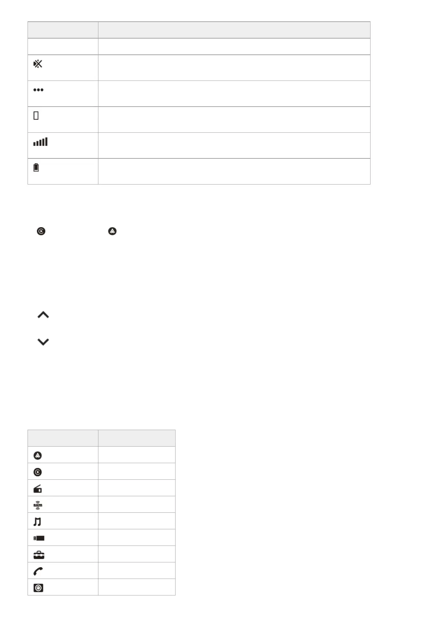This screenshot has width=437, height=619.
Task: Click the toolbox icon
Action: [x=39, y=555]
